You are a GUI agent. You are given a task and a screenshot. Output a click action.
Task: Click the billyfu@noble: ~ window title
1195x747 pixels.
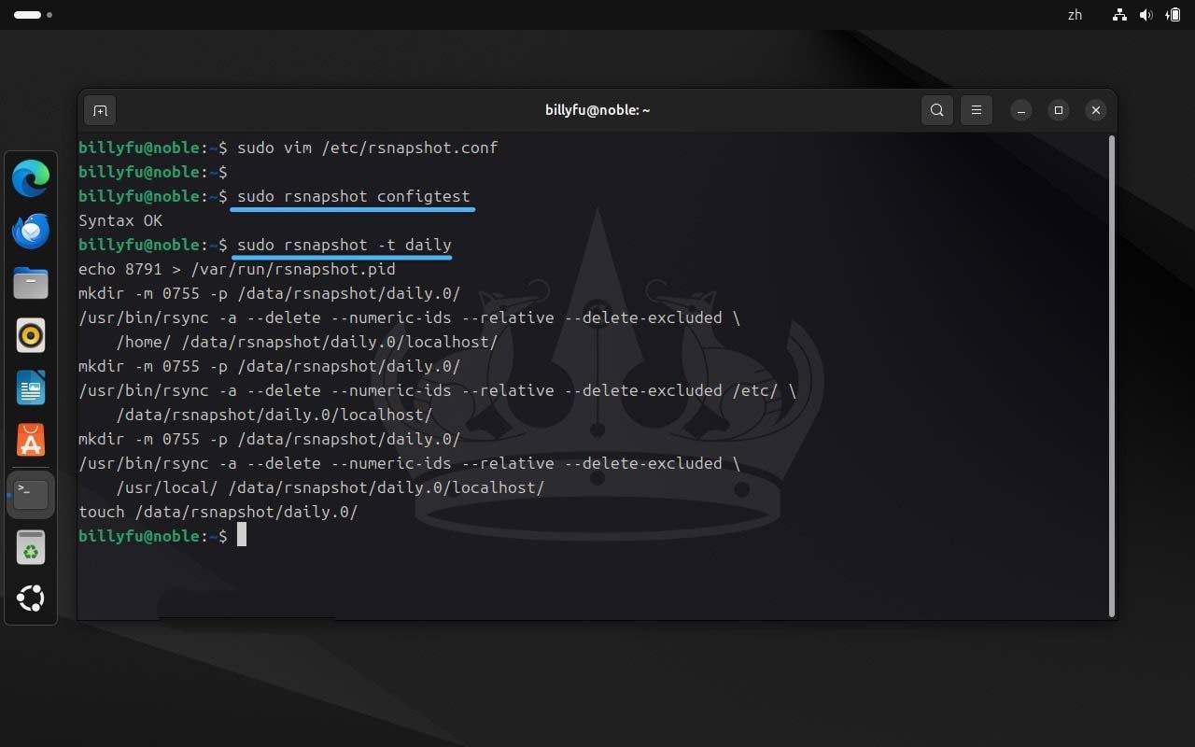coord(597,110)
